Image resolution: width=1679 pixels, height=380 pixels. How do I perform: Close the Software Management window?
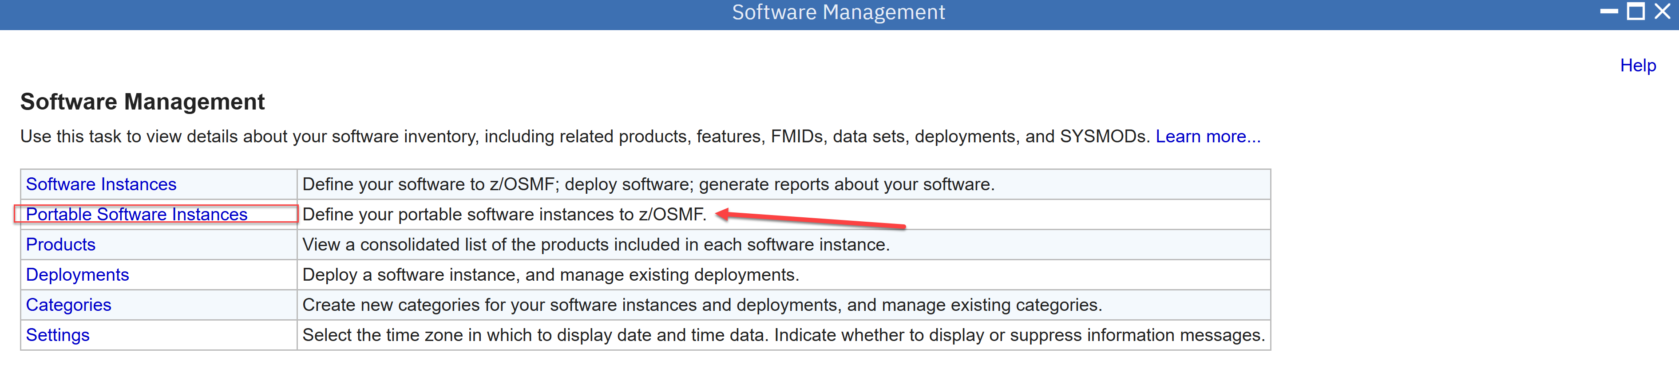point(1663,12)
